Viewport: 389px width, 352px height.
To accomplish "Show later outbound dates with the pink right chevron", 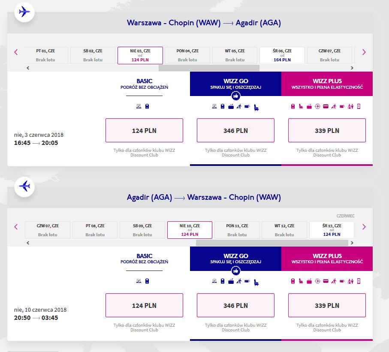I will pos(364,52).
